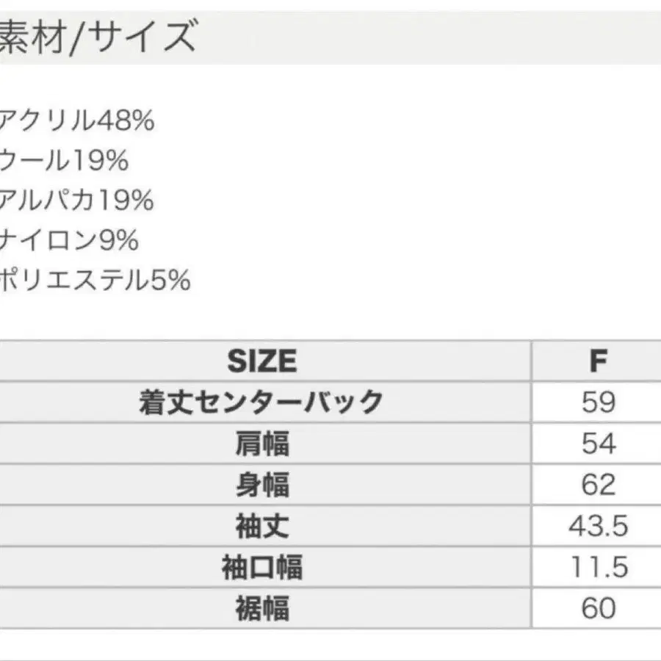Click the 素材/サイズ section heading

coord(98,35)
